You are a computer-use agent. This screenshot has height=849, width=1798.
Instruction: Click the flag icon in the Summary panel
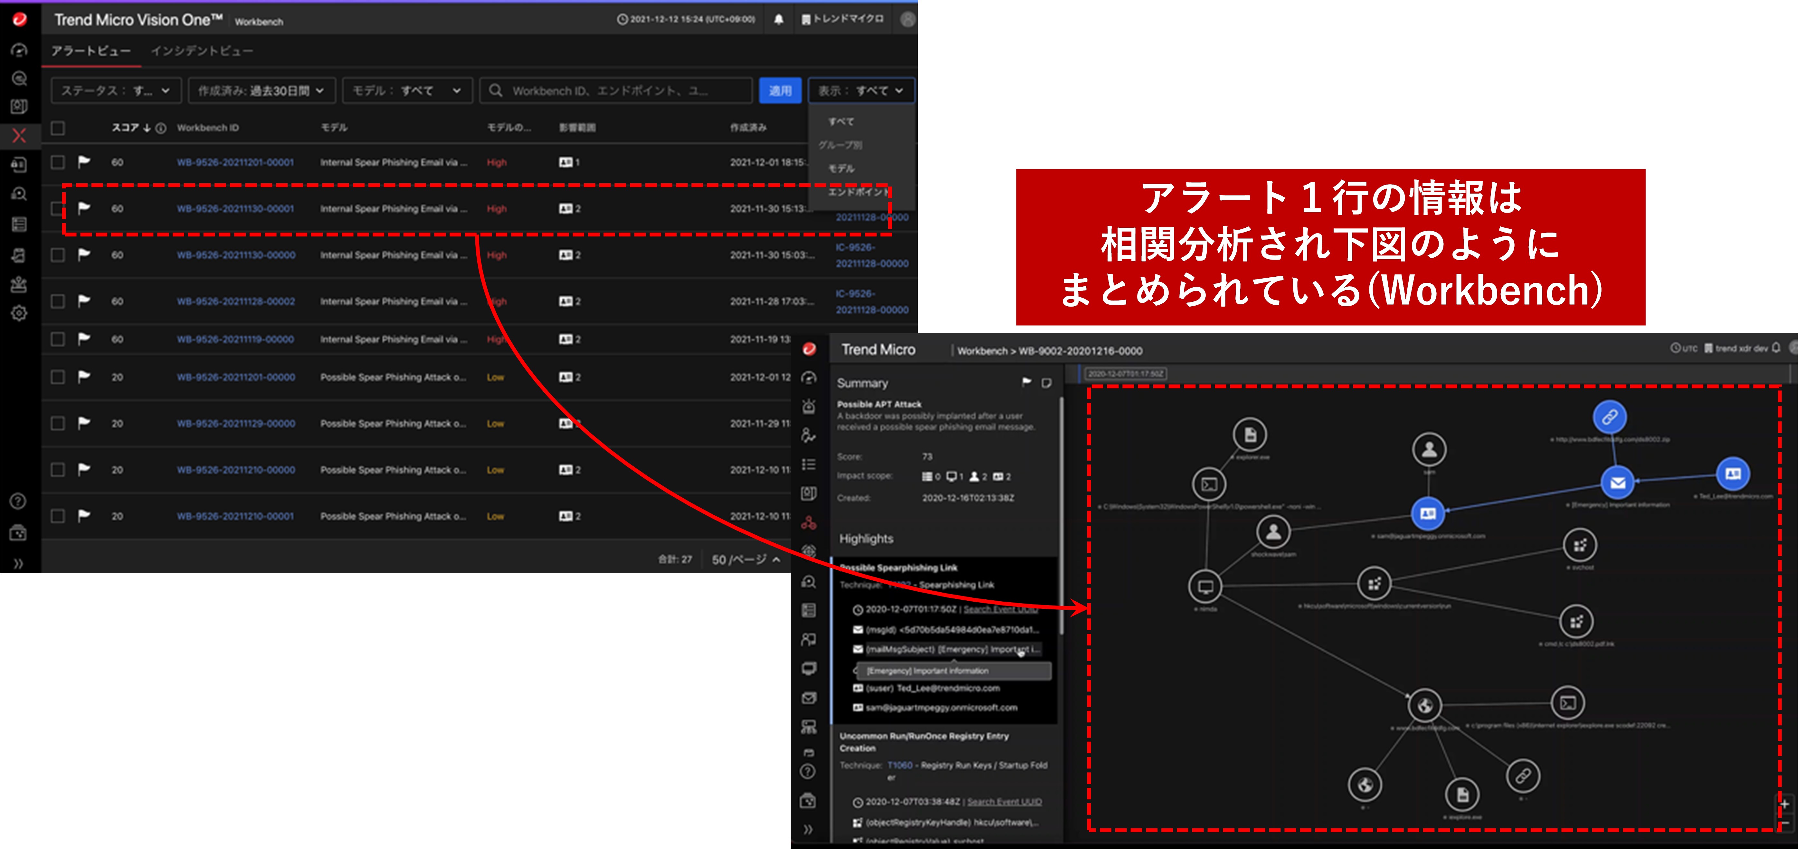point(1026,382)
